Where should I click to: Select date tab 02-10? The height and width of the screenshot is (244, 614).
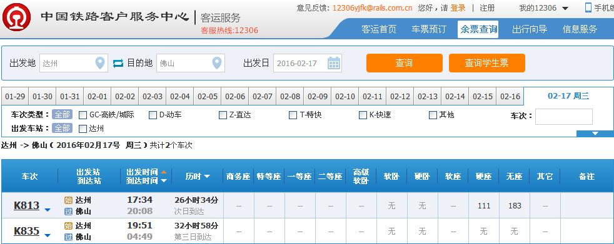[x=345, y=97]
